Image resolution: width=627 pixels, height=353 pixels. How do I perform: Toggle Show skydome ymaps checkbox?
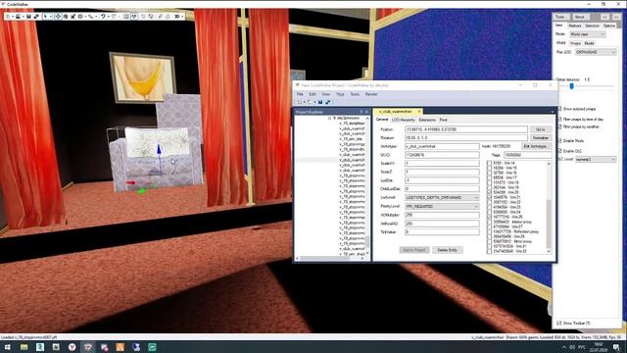tap(559, 109)
